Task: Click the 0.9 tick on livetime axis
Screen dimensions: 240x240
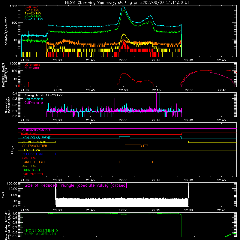Action: pos(15,217)
